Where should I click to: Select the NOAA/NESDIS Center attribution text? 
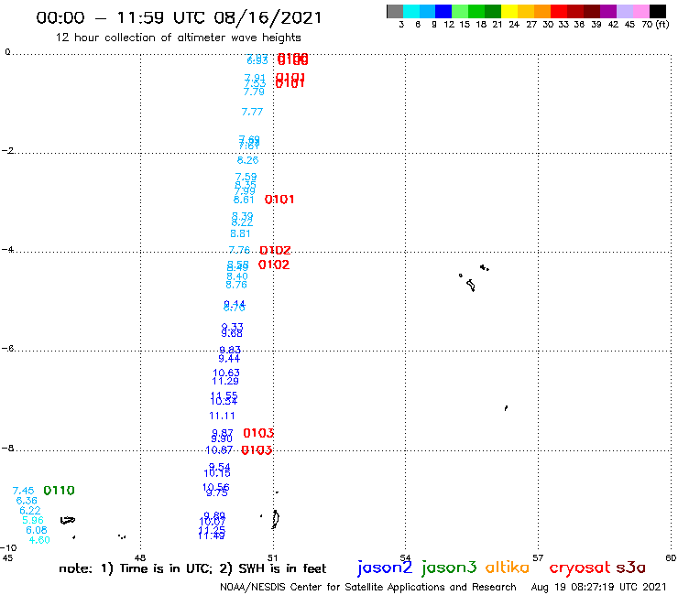coord(368,588)
